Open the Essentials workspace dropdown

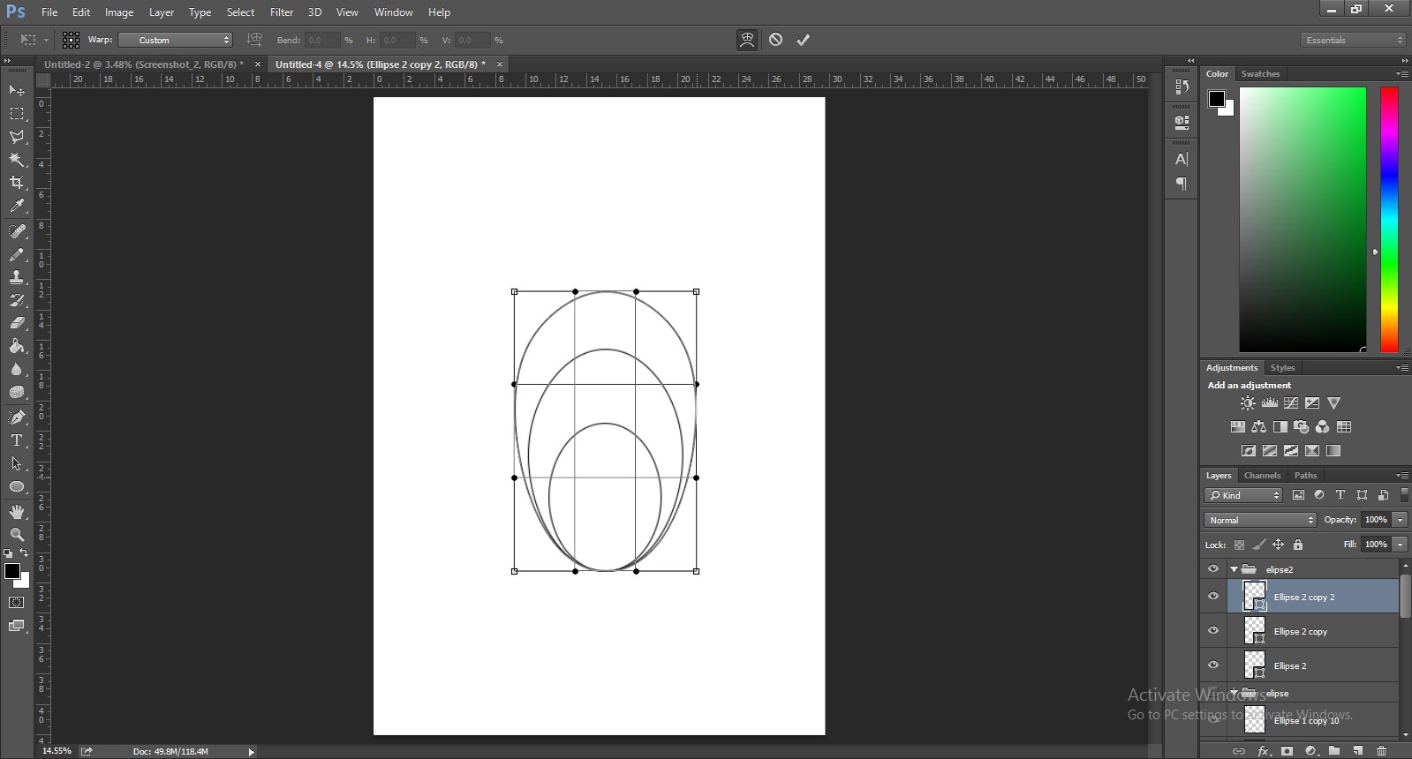pos(1352,40)
